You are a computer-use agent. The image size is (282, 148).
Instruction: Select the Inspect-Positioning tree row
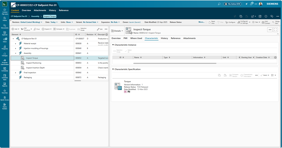coord(33,63)
